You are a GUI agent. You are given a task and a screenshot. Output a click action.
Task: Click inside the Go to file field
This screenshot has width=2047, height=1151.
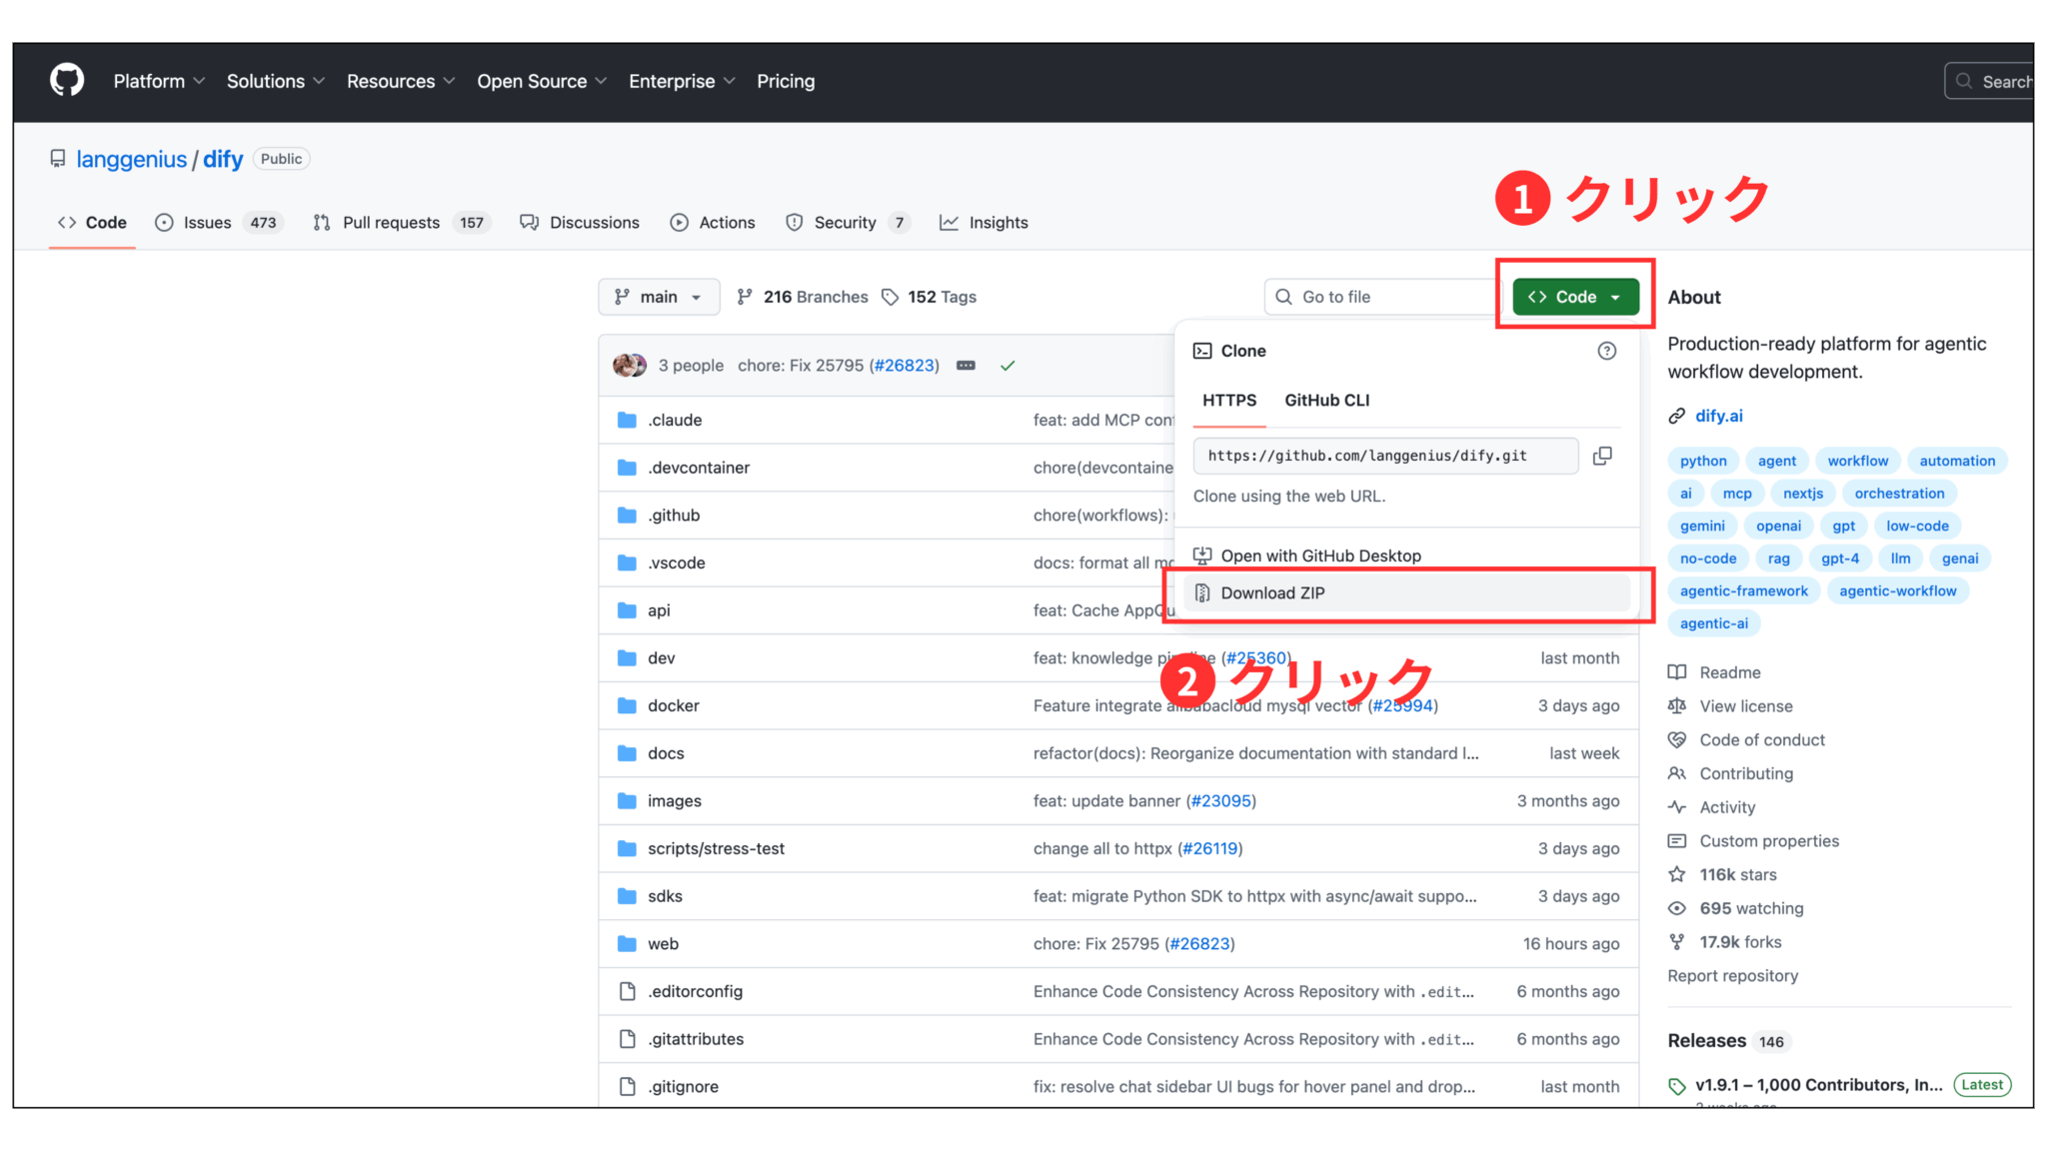point(1379,296)
